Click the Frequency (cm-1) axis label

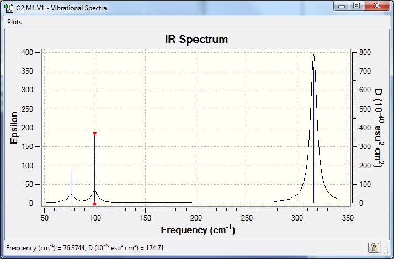(x=198, y=230)
